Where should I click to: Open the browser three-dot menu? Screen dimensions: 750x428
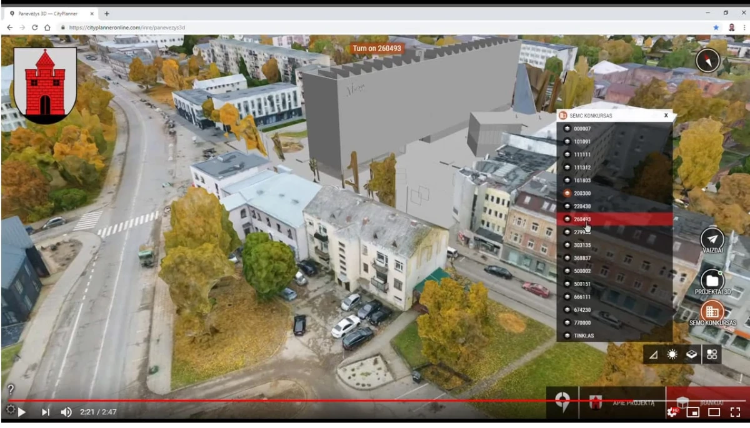click(x=744, y=27)
